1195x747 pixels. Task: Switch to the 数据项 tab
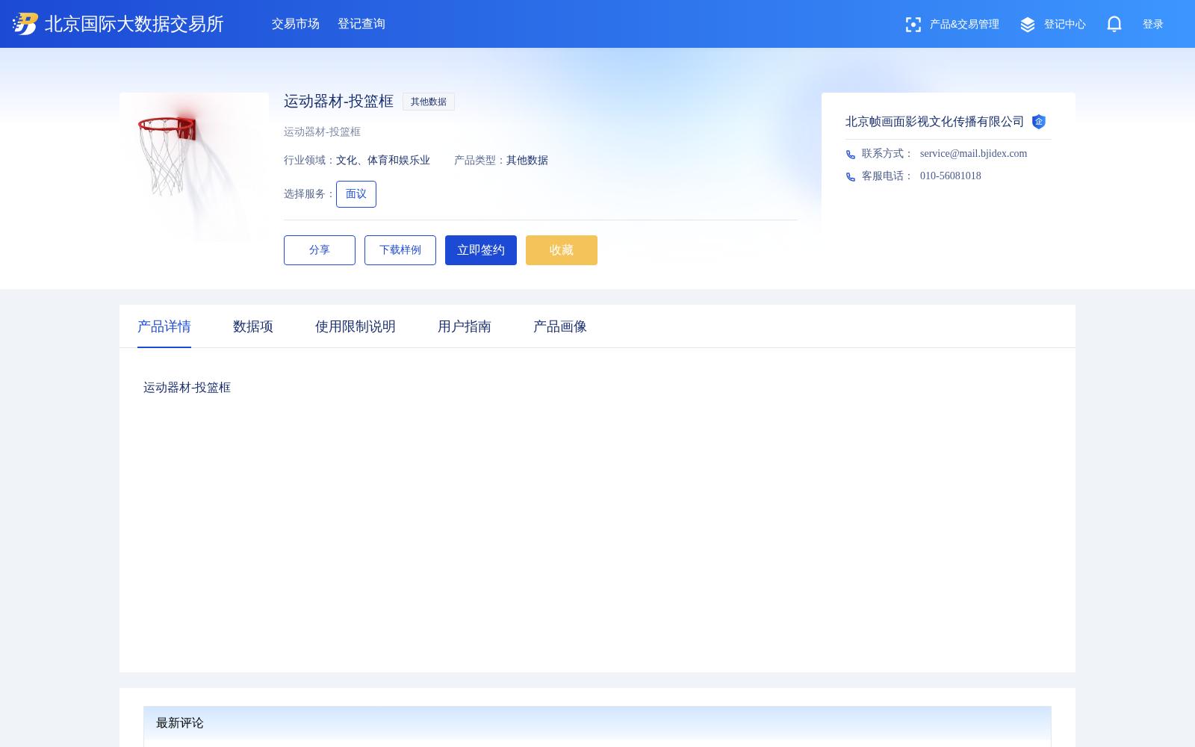pos(253,326)
